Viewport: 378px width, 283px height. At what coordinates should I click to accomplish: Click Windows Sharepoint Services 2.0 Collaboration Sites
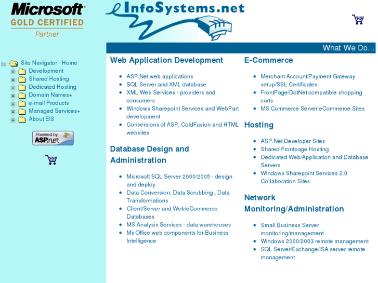[304, 177]
